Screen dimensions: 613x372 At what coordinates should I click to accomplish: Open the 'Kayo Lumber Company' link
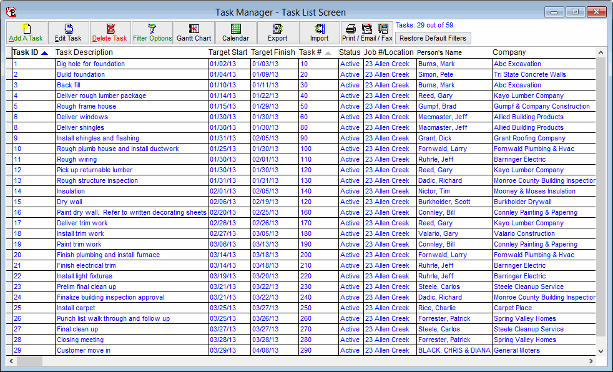[527, 95]
